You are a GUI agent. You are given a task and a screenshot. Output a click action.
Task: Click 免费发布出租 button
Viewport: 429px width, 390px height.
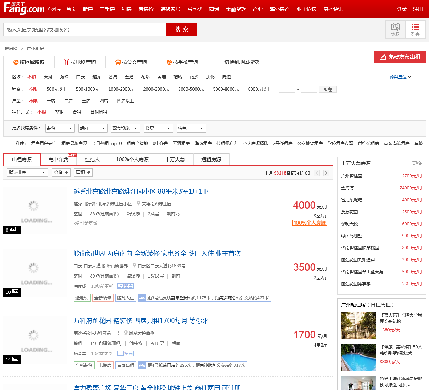click(400, 57)
